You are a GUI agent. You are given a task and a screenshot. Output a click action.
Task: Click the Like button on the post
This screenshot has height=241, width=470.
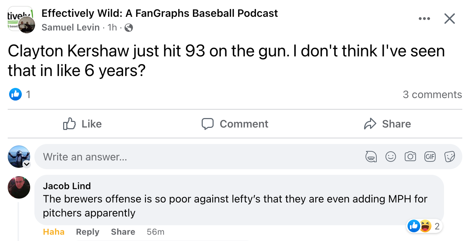pos(82,124)
